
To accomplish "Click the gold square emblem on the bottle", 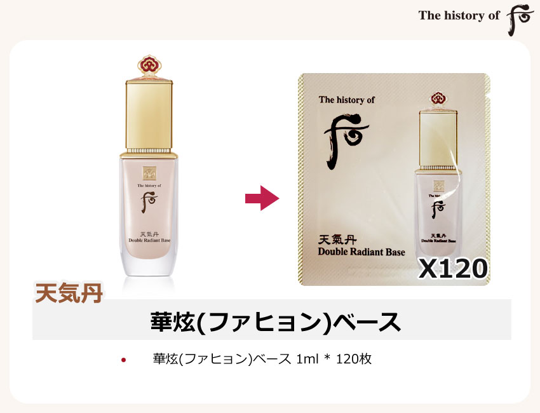I will (149, 173).
